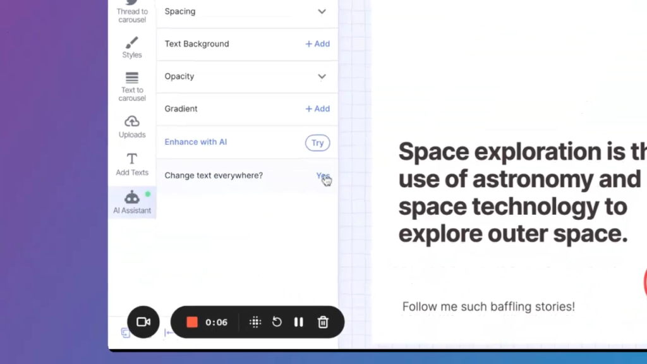Toggle the camera icon in recorder bar
The image size is (647, 364).
[143, 322]
